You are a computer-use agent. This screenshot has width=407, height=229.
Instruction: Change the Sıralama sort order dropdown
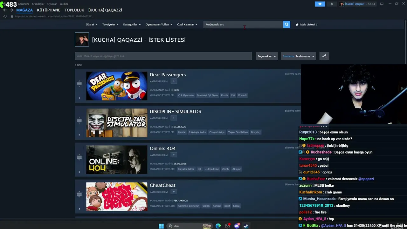pos(299,56)
